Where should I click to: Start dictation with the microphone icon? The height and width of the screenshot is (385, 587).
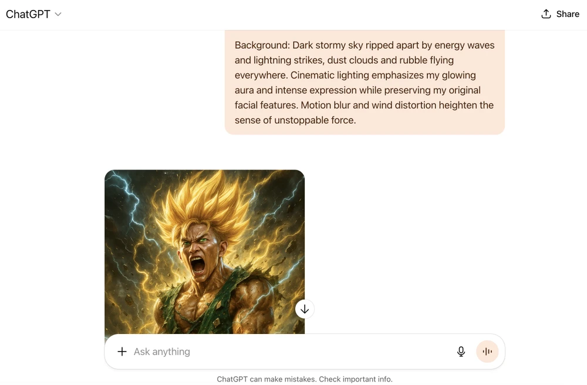(x=461, y=352)
